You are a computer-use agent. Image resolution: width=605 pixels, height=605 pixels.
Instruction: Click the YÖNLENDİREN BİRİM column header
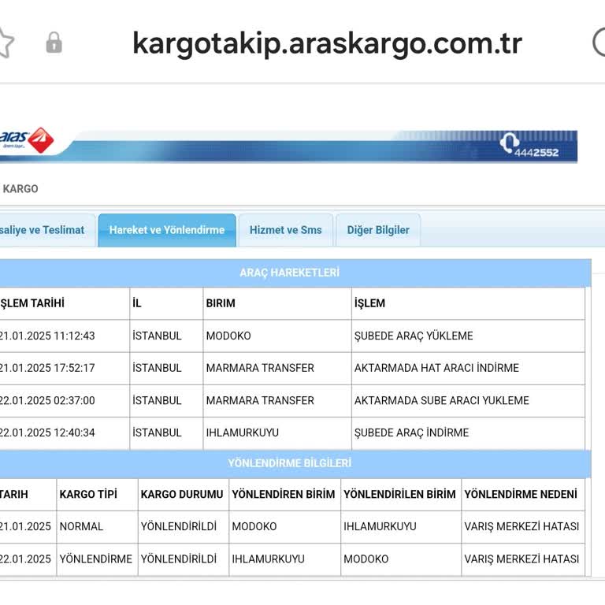(x=284, y=494)
